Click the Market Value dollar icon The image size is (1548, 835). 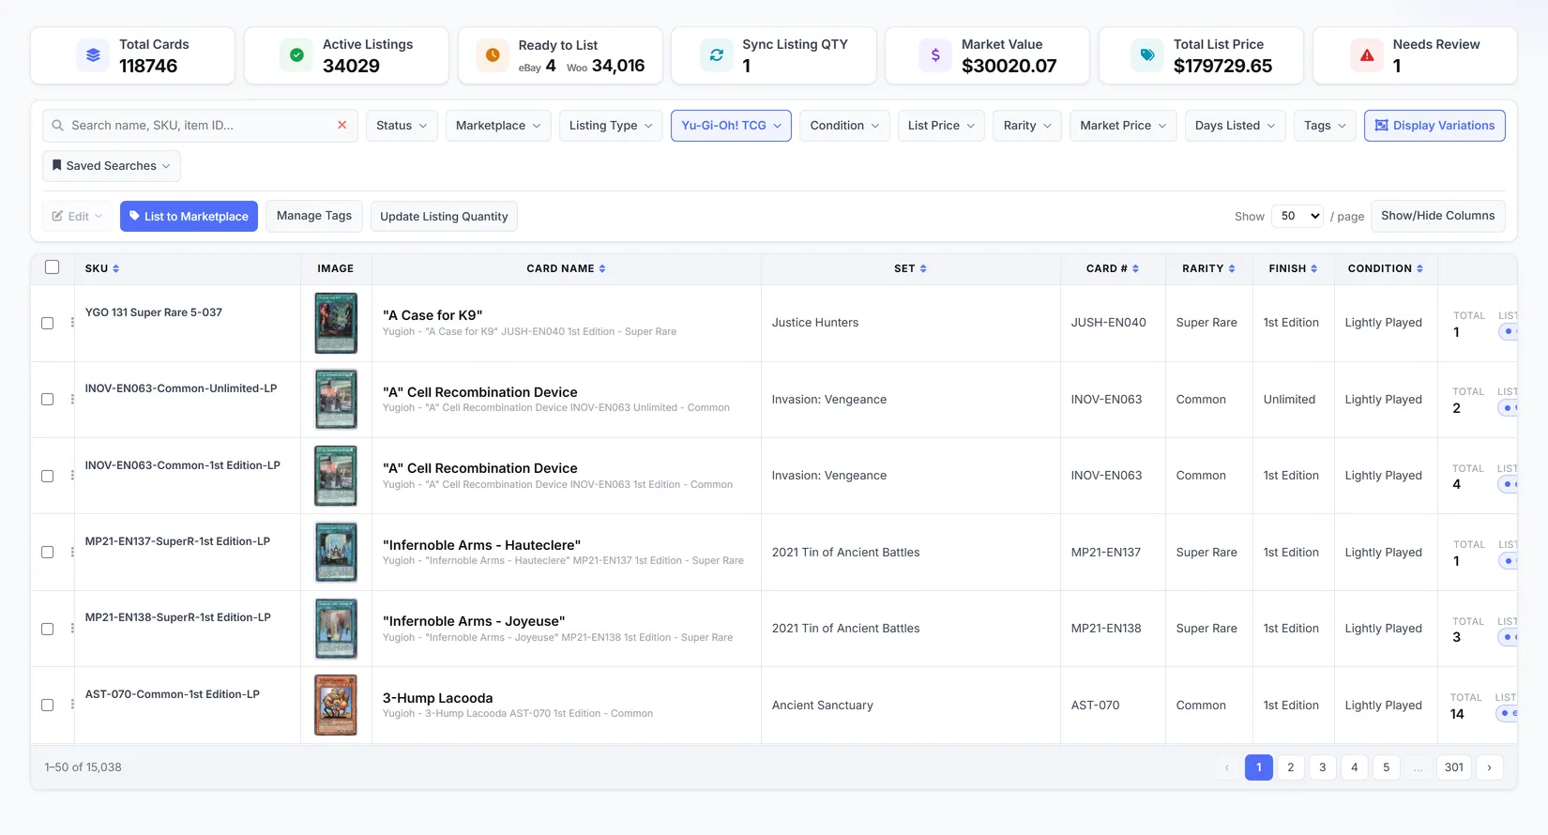[x=935, y=55]
